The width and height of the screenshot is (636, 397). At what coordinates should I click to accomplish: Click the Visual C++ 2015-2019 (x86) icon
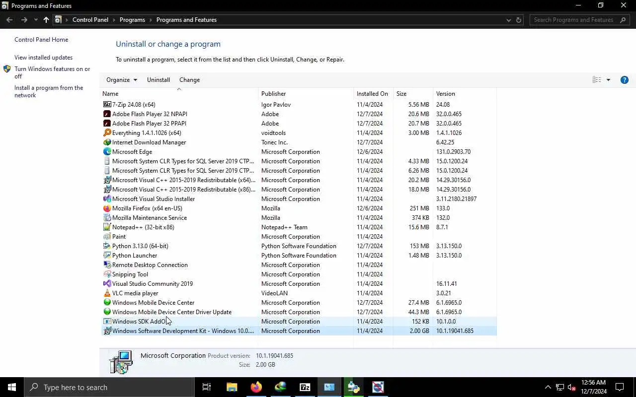107,190
